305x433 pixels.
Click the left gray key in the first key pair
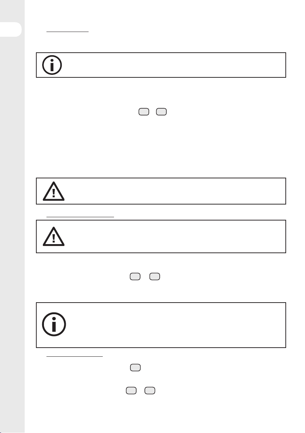[144, 112]
